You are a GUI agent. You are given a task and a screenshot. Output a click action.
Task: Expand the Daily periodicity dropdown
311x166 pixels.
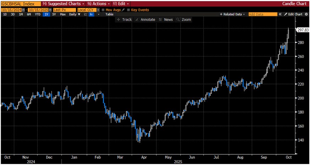point(74,15)
